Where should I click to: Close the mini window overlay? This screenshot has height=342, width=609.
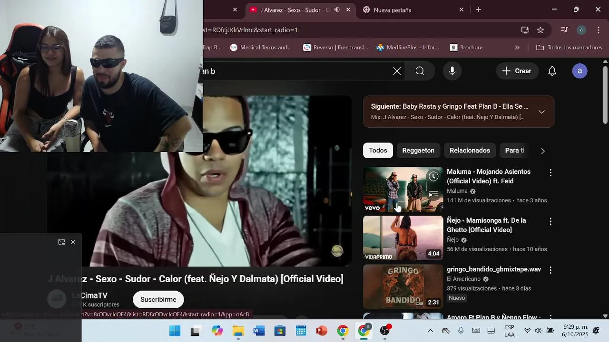[x=73, y=242]
